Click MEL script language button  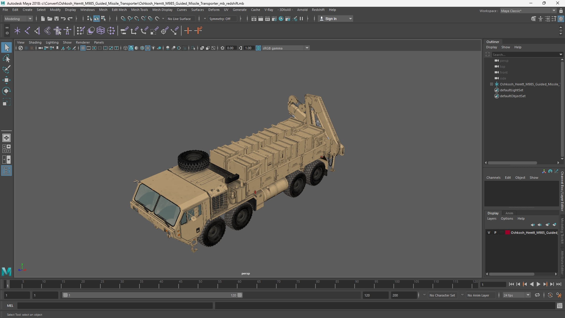coord(10,306)
